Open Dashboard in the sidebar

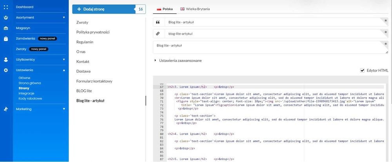coord(24,7)
